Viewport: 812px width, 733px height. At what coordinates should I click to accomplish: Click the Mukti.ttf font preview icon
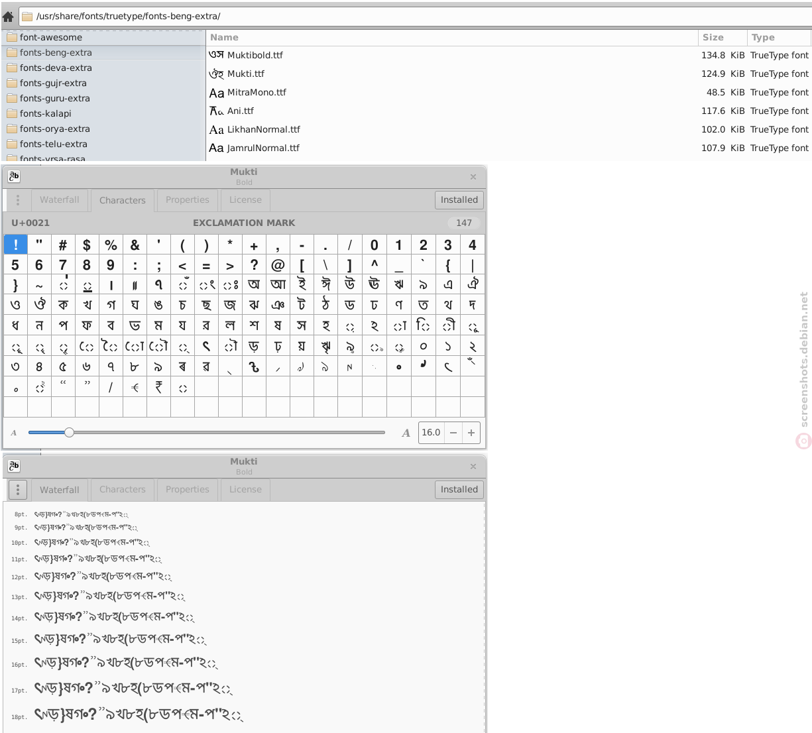(x=216, y=74)
